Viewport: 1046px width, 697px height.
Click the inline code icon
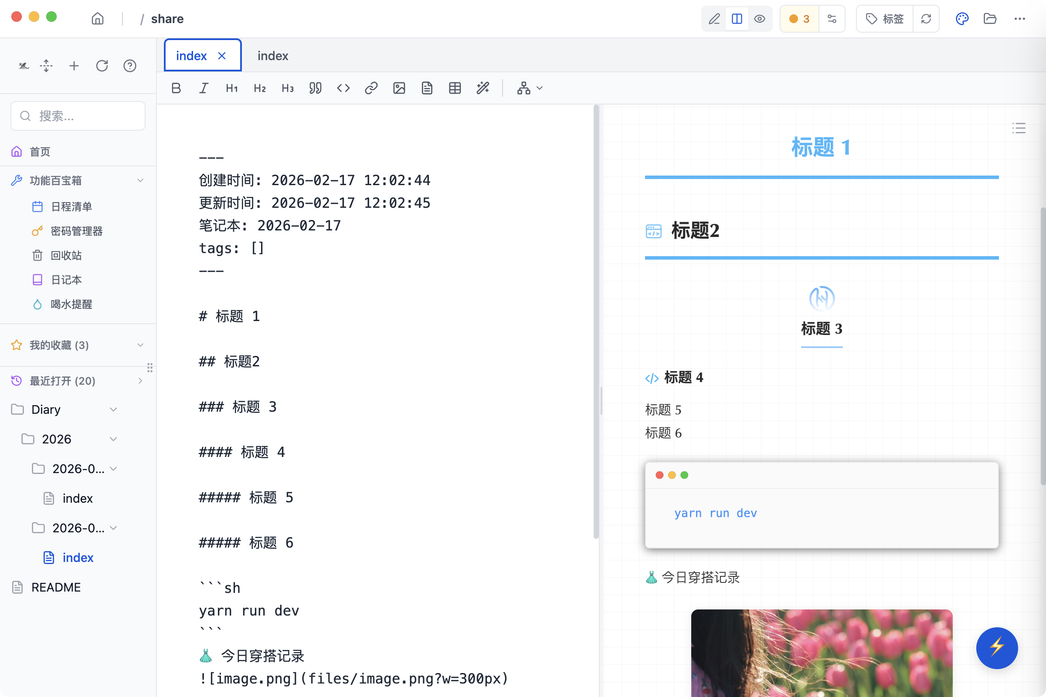pos(343,88)
